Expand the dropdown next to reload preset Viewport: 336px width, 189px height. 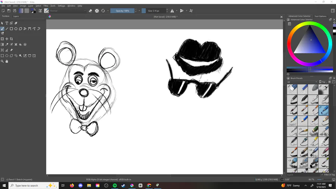coord(108,11)
